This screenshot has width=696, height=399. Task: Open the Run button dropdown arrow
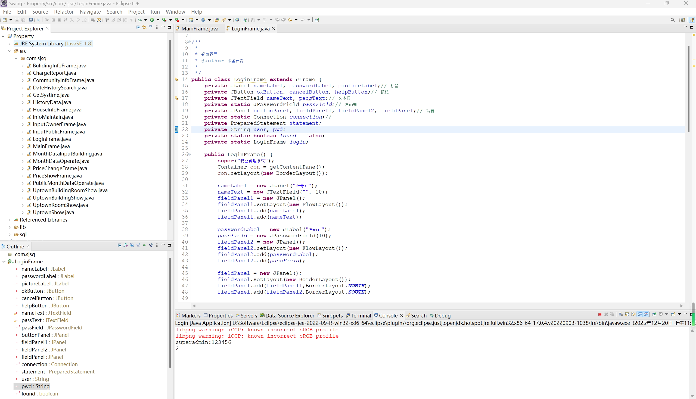coord(158,20)
